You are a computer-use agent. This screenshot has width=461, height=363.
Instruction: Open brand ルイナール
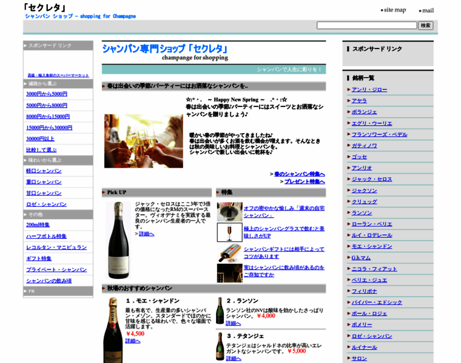[x=365, y=347]
